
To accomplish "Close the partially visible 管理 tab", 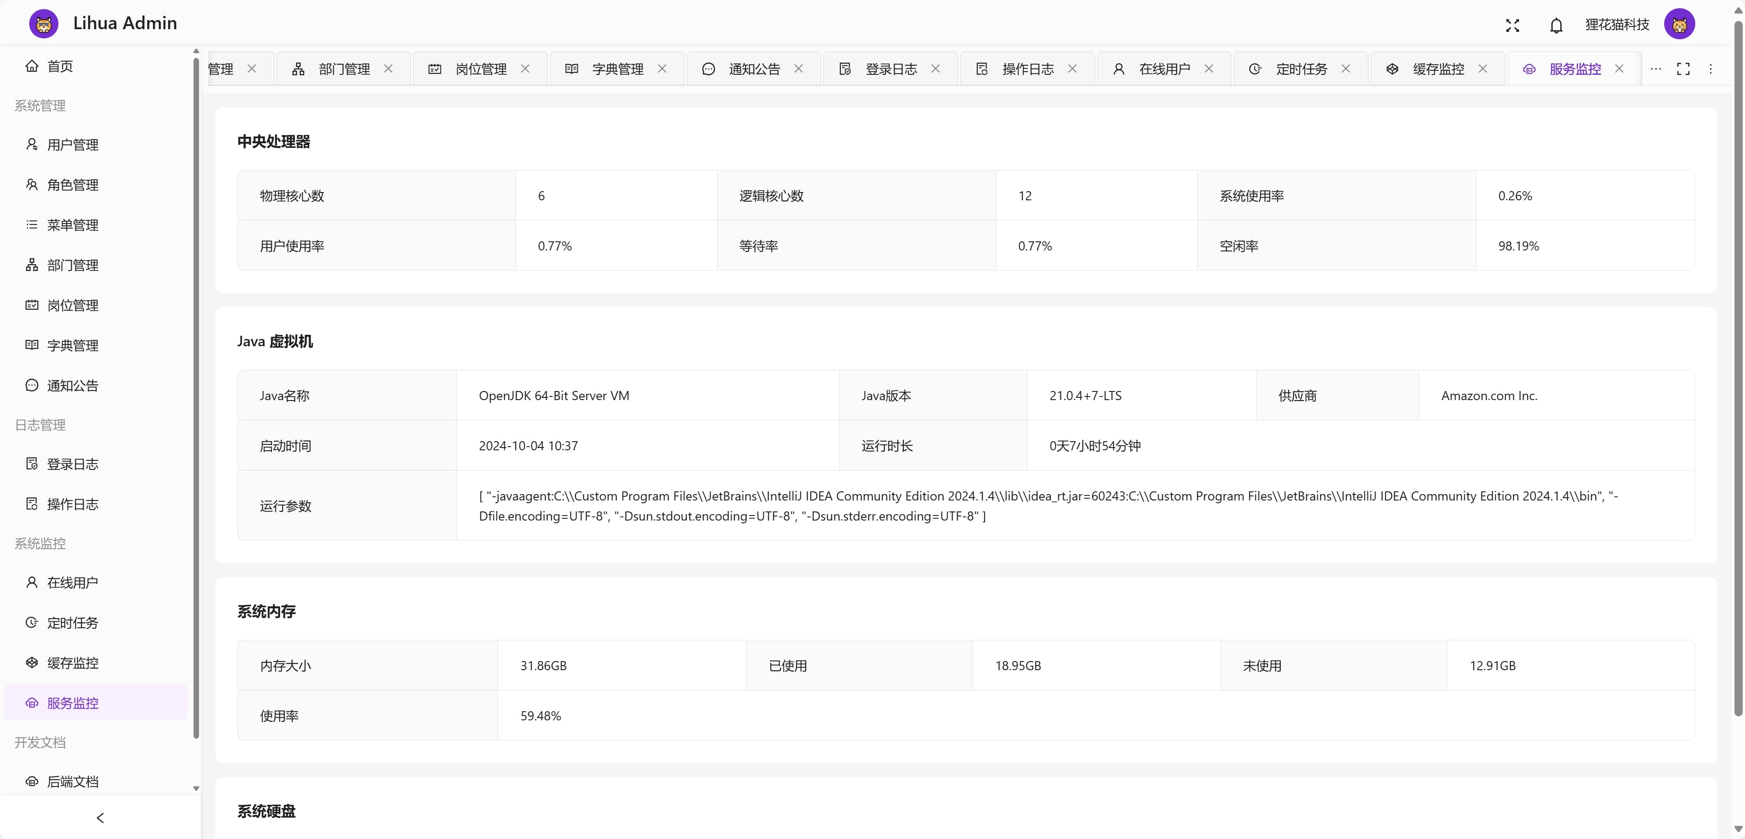I will pyautogui.click(x=252, y=69).
